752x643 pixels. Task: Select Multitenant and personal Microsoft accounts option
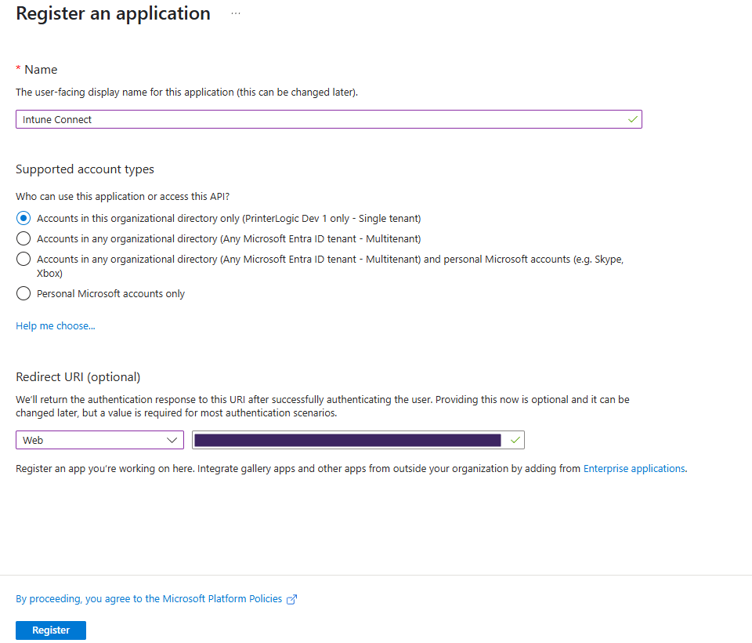pos(23,260)
